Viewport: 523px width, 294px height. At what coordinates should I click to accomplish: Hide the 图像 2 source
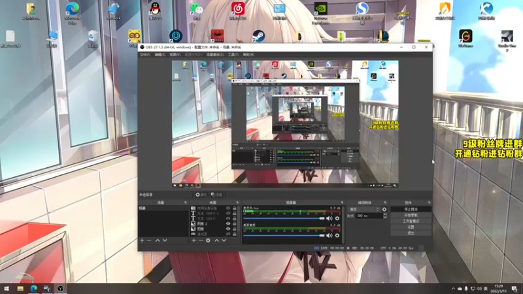(x=228, y=223)
